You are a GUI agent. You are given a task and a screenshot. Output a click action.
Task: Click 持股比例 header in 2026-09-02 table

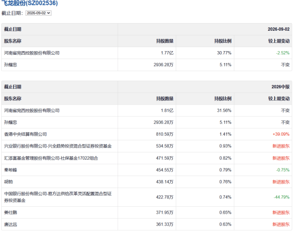click(x=223, y=41)
